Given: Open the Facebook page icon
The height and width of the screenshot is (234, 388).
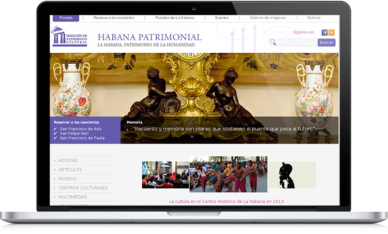Looking at the screenshot, I should [324, 33].
